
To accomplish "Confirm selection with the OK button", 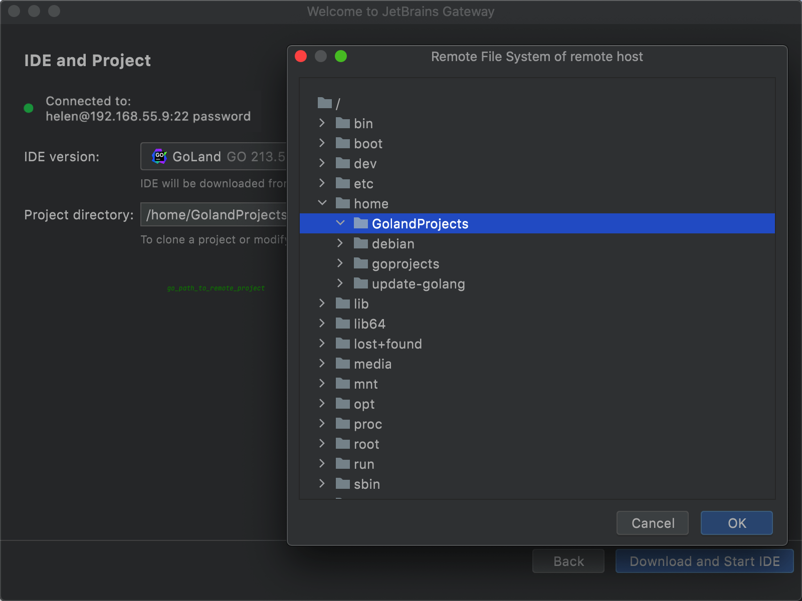I will [x=736, y=523].
